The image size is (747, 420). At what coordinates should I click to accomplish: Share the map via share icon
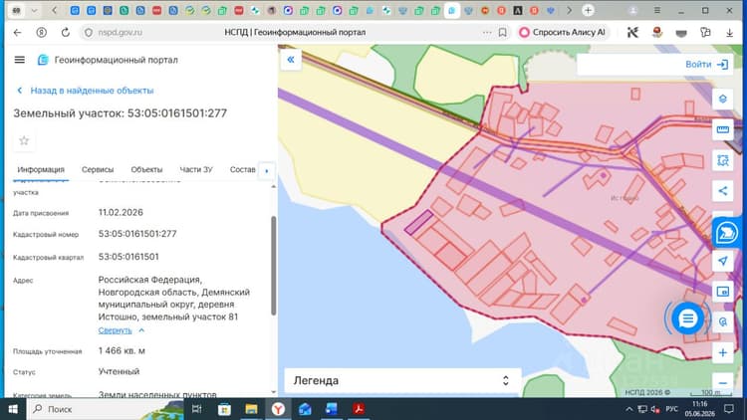click(723, 191)
